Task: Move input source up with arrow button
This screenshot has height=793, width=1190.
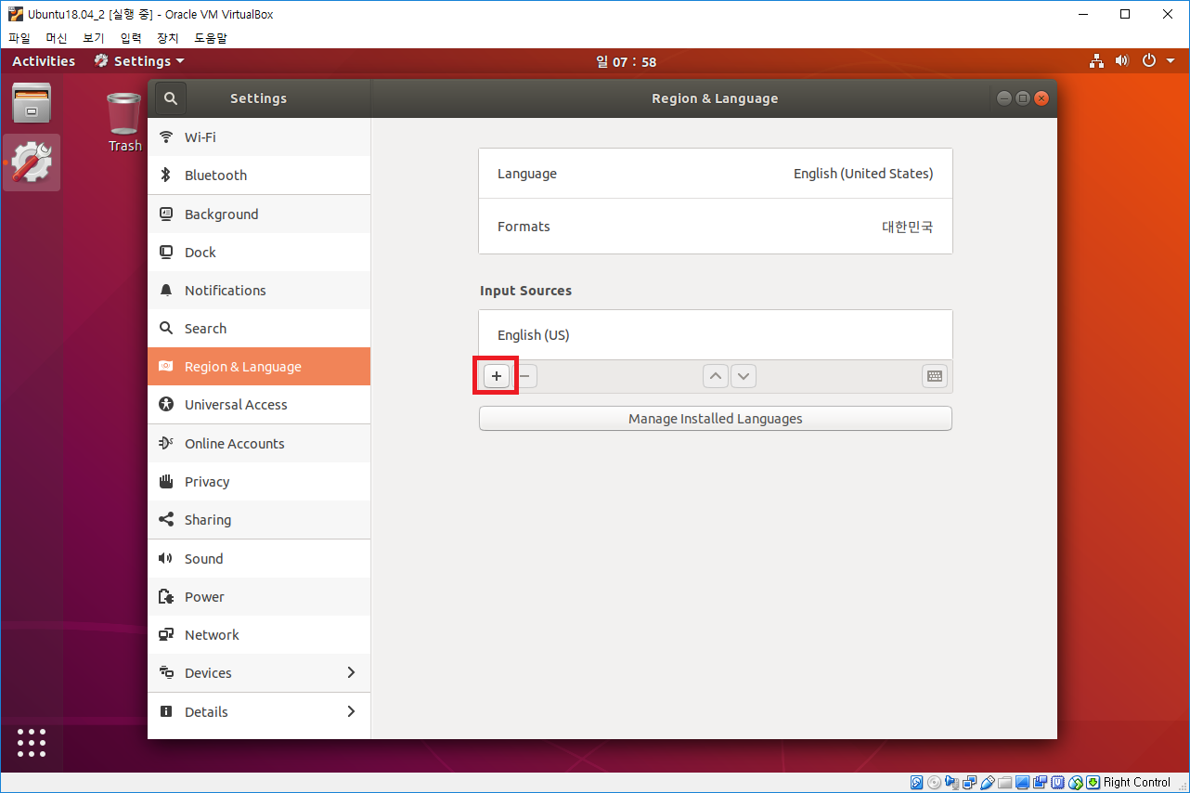Action: [x=715, y=376]
